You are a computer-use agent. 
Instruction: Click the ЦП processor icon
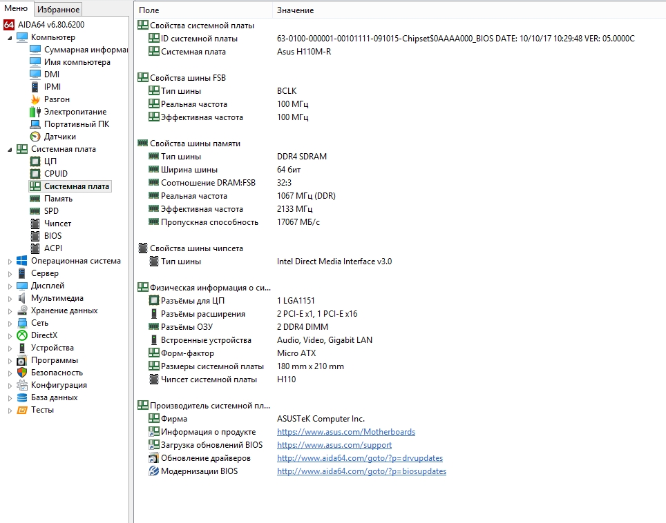[x=35, y=161]
